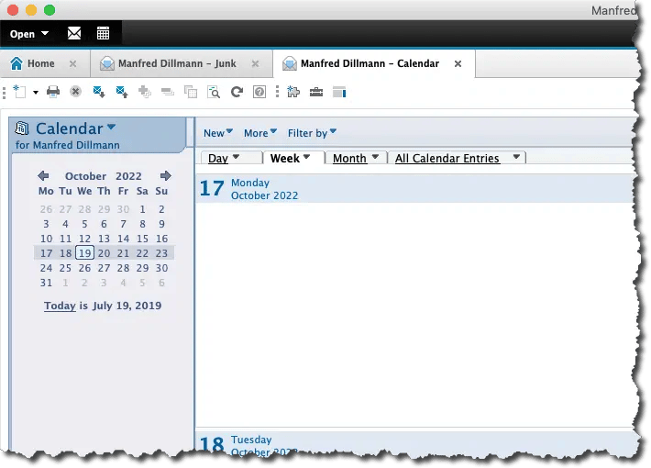Open the Mail envelope icon in top bar
Image resolution: width=651 pixels, height=468 pixels.
click(x=74, y=33)
